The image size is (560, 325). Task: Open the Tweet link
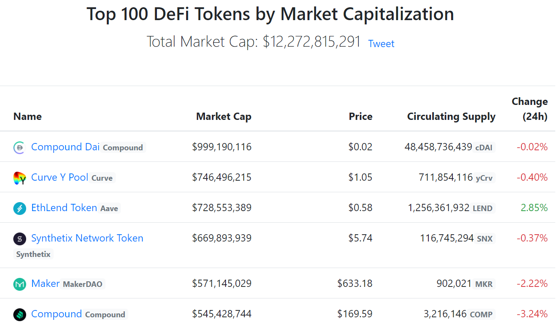point(381,43)
